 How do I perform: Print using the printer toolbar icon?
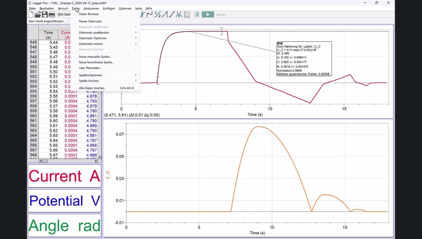click(52, 15)
